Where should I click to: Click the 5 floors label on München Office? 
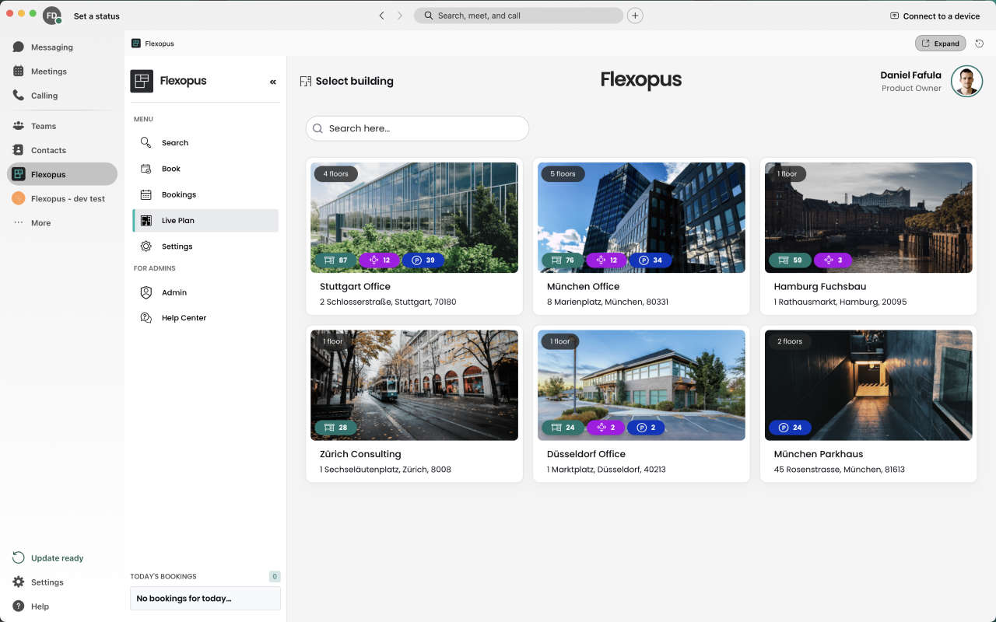[x=563, y=174]
